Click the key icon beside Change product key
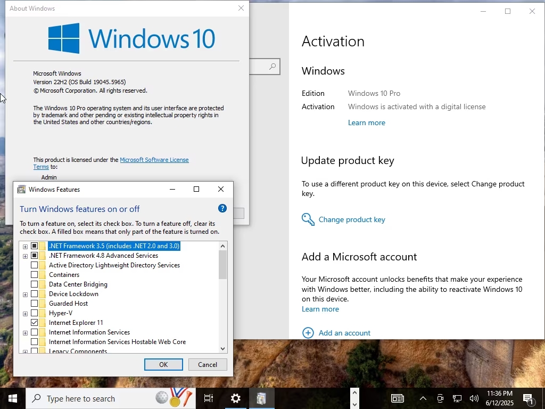Viewport: 545px width, 409px height. (308, 219)
